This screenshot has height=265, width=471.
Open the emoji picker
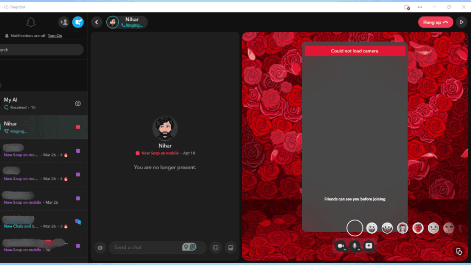pyautogui.click(x=216, y=248)
